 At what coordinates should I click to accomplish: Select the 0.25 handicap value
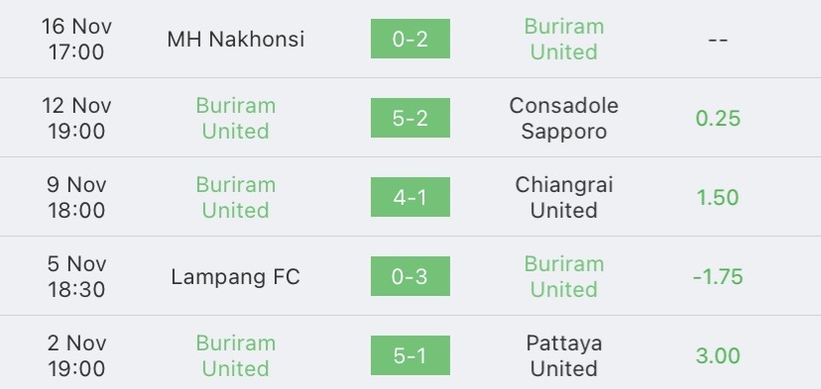[718, 119]
